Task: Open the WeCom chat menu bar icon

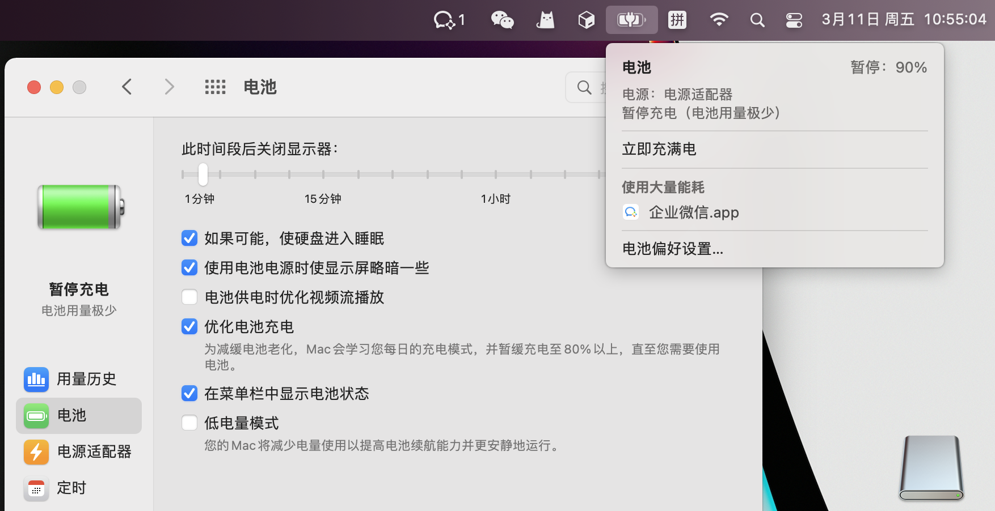Action: click(x=449, y=20)
